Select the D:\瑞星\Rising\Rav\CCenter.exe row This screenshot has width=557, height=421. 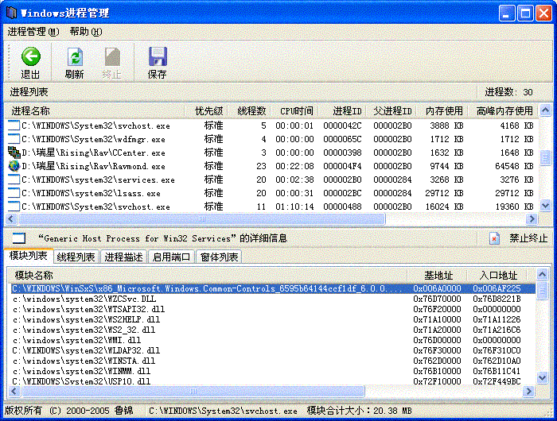coord(271,153)
